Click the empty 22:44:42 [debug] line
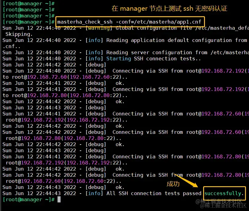The width and height of the screenshot is (249, 211). click(54, 65)
